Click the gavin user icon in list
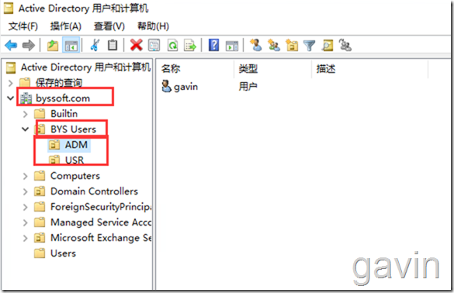 pos(166,86)
